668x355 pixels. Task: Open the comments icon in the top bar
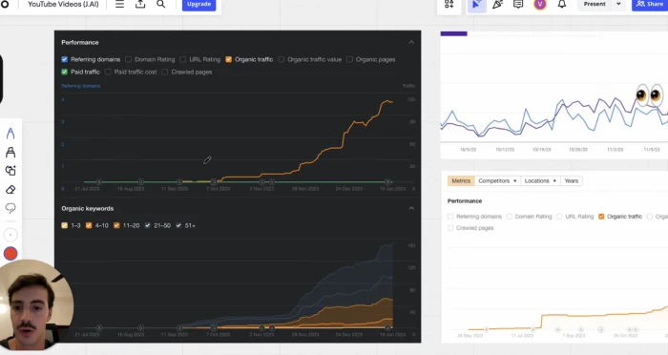click(518, 4)
